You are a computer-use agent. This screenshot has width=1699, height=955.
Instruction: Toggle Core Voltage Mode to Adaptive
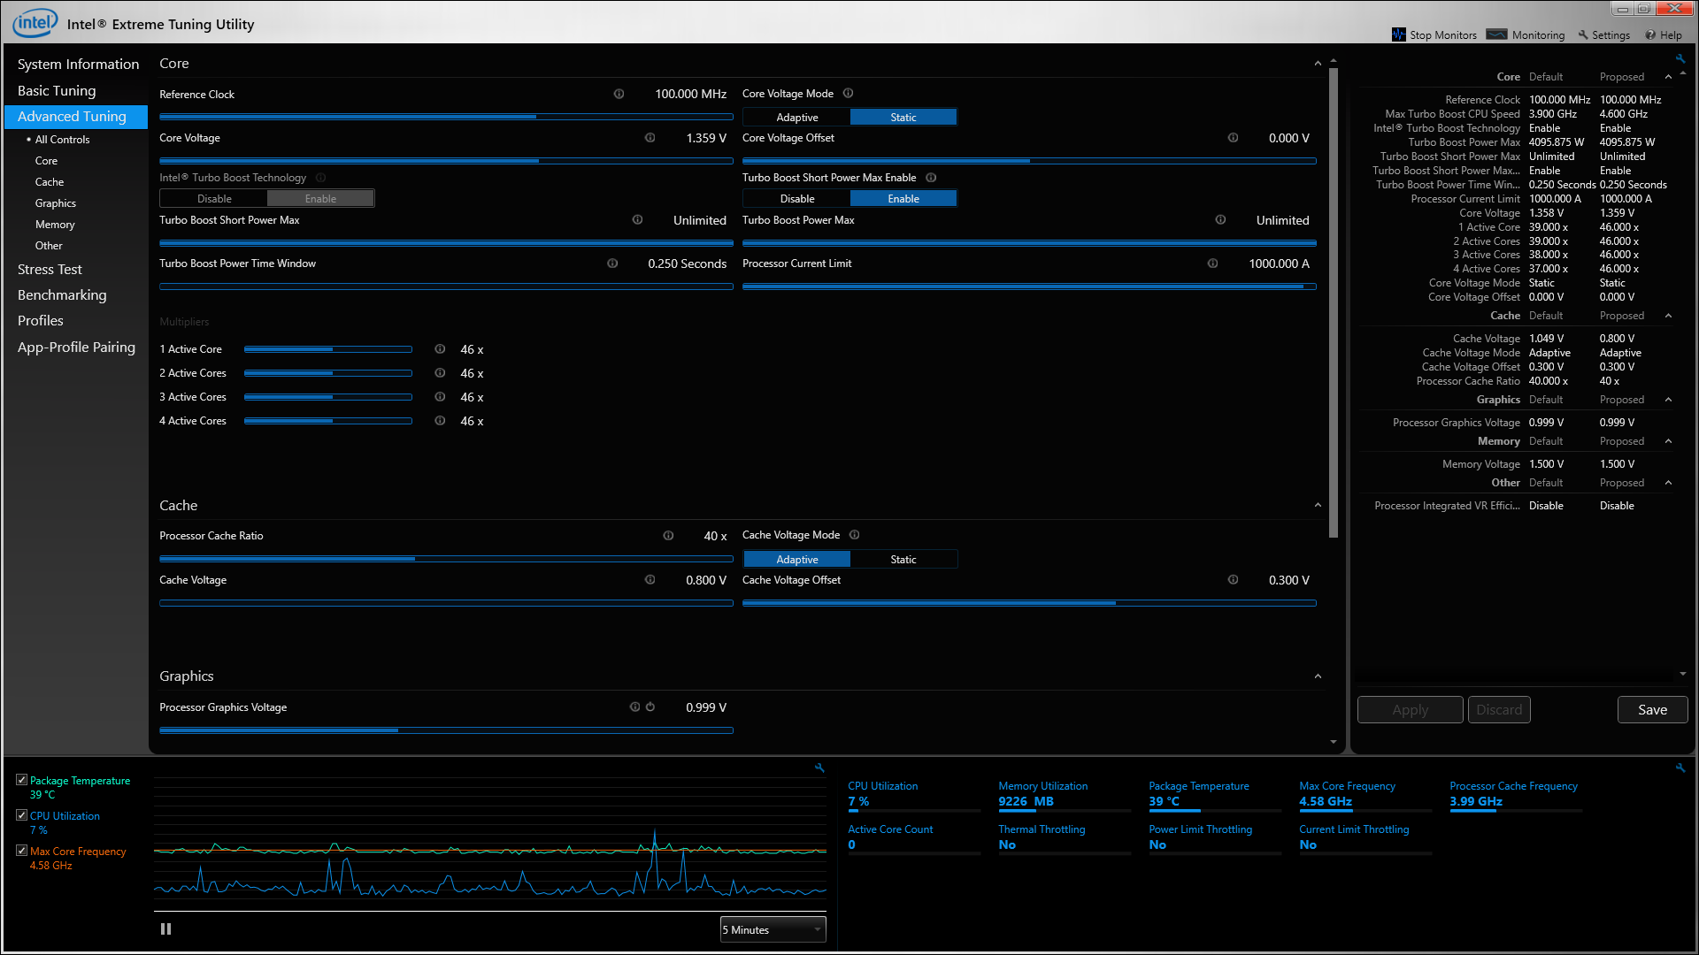[797, 117]
